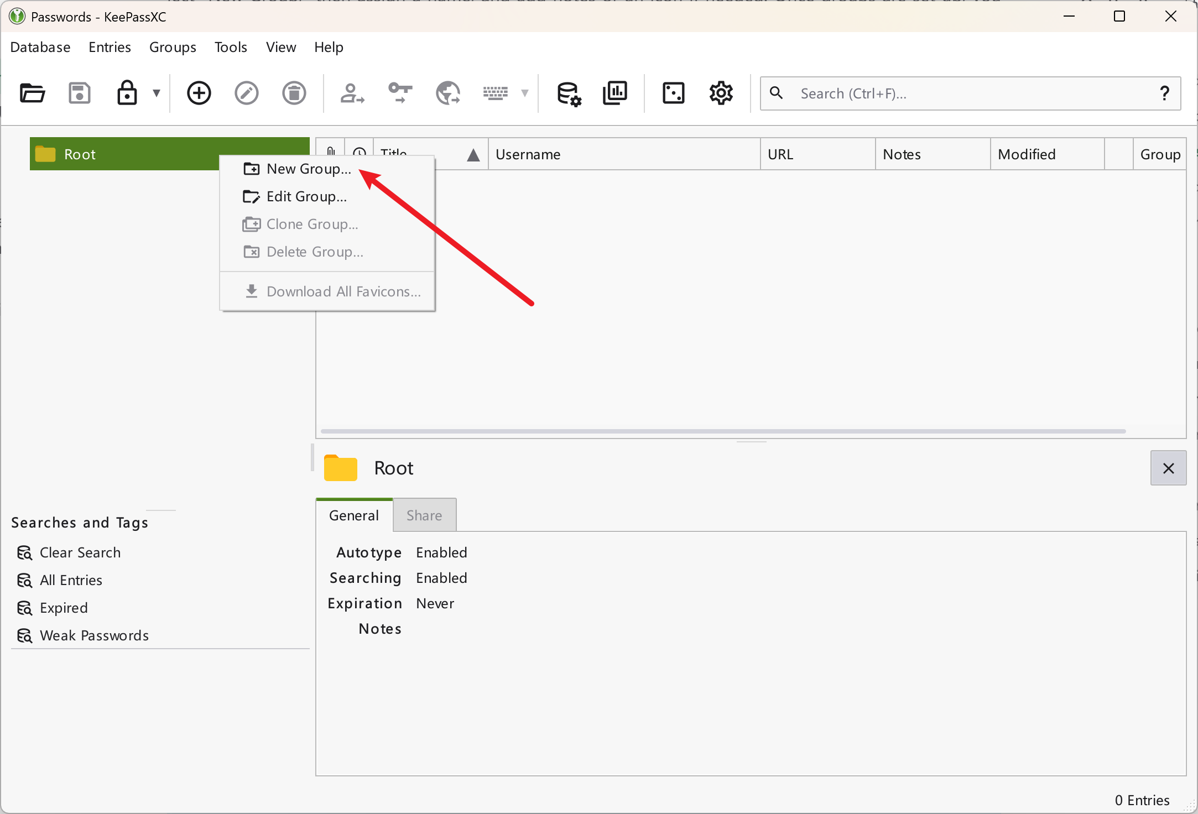Choose Clone Group... from context menu
1198x814 pixels.
coord(327,225)
